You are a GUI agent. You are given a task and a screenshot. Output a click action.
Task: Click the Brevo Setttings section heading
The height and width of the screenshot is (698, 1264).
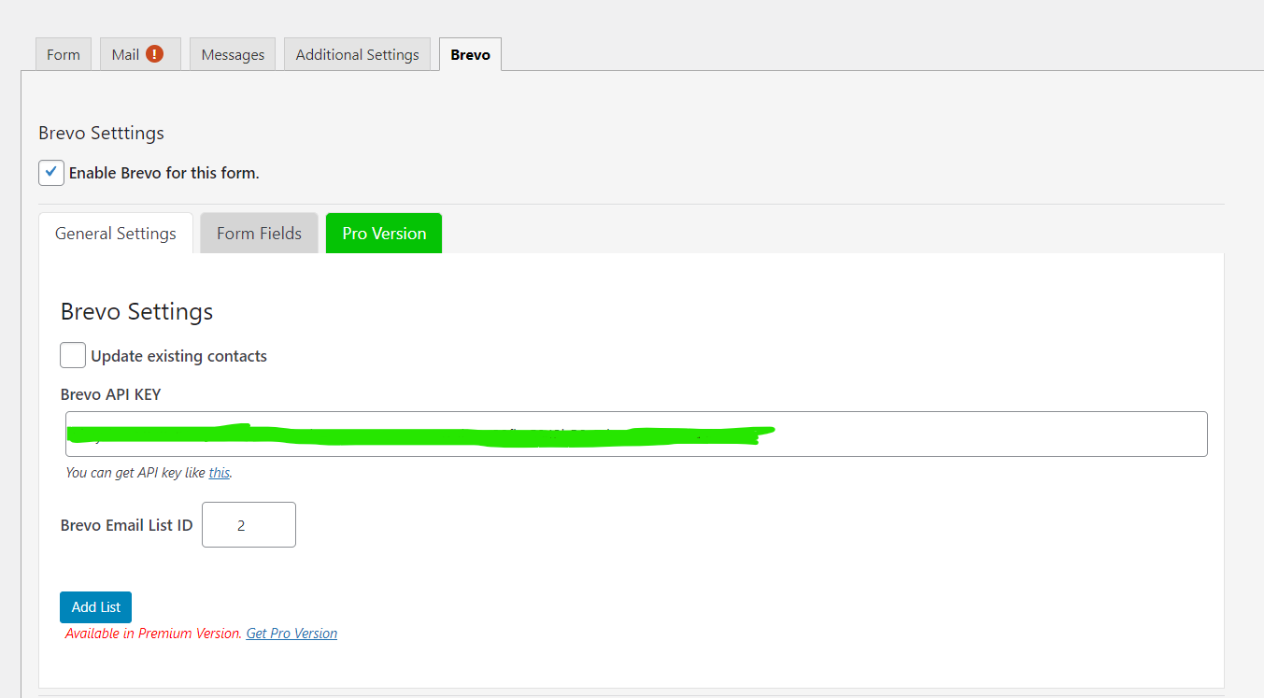pyautogui.click(x=101, y=133)
